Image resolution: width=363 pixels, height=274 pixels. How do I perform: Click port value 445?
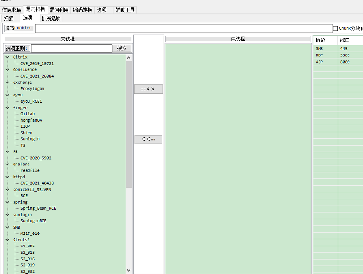coord(344,49)
